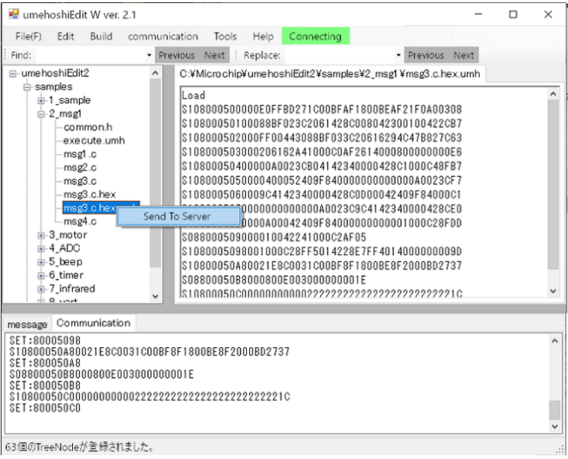
Task: Click the Find Previous button
Action: pos(176,55)
